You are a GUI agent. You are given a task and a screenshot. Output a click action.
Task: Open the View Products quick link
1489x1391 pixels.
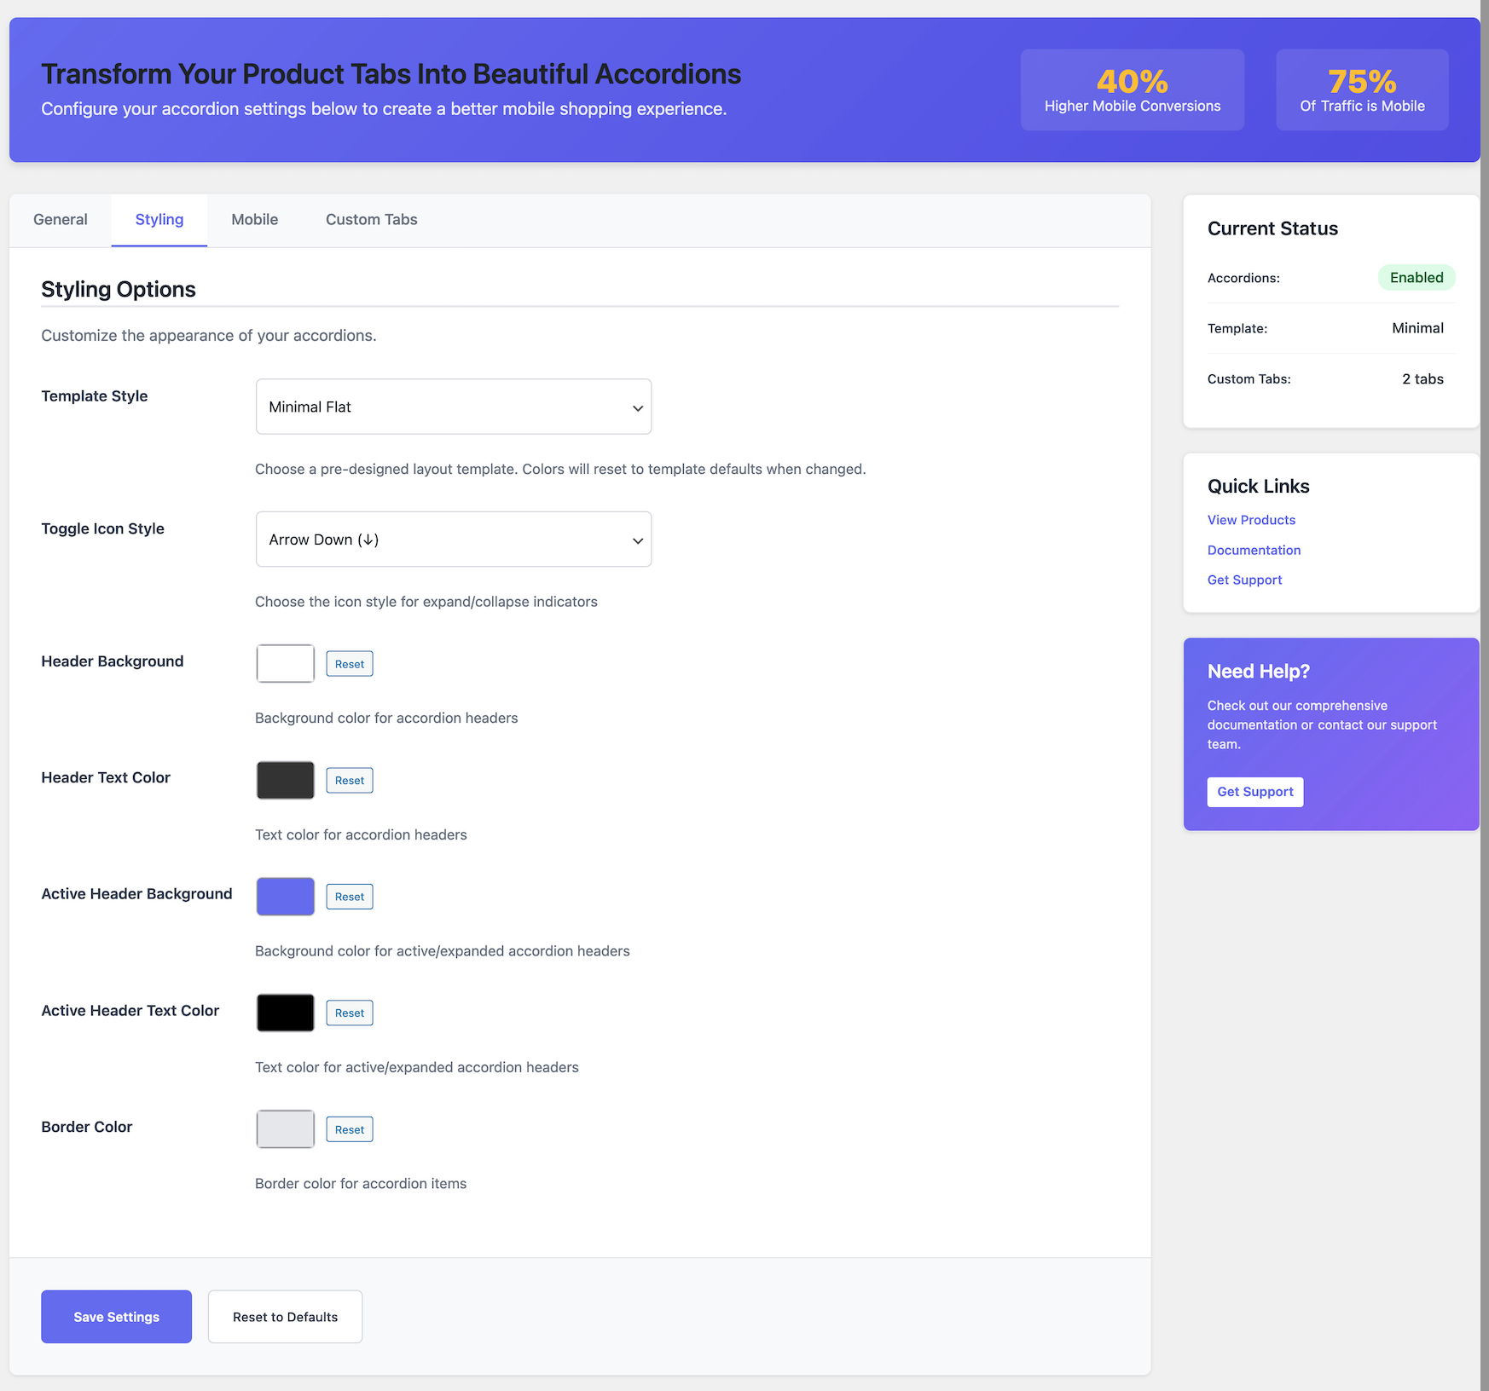coord(1251,520)
